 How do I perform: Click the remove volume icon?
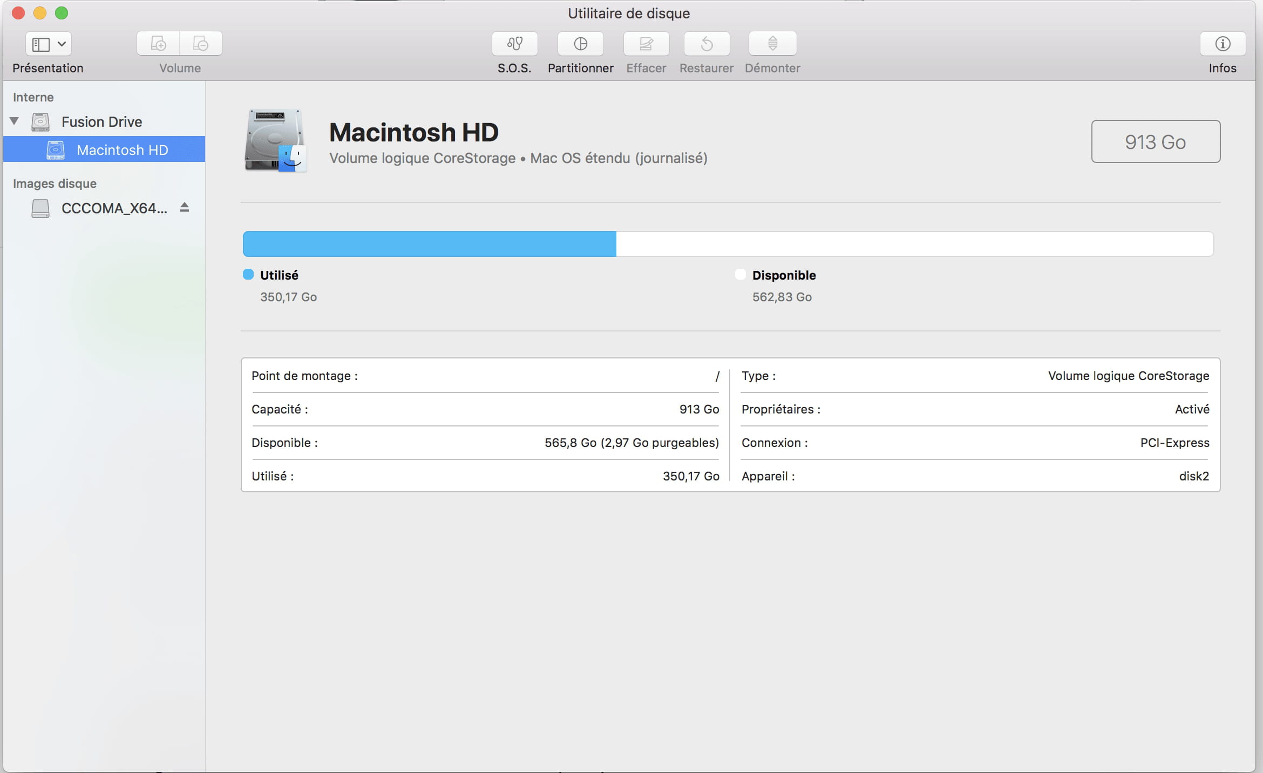pyautogui.click(x=201, y=44)
